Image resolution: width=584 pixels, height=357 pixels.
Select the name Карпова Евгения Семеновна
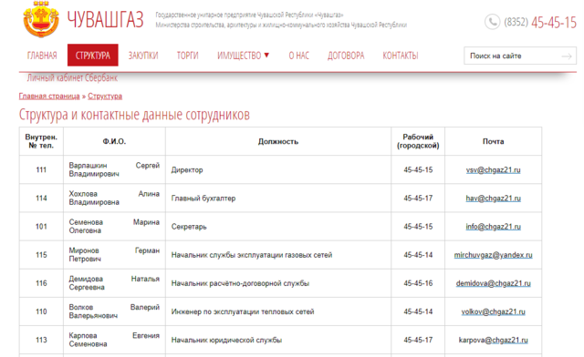[x=114, y=340]
